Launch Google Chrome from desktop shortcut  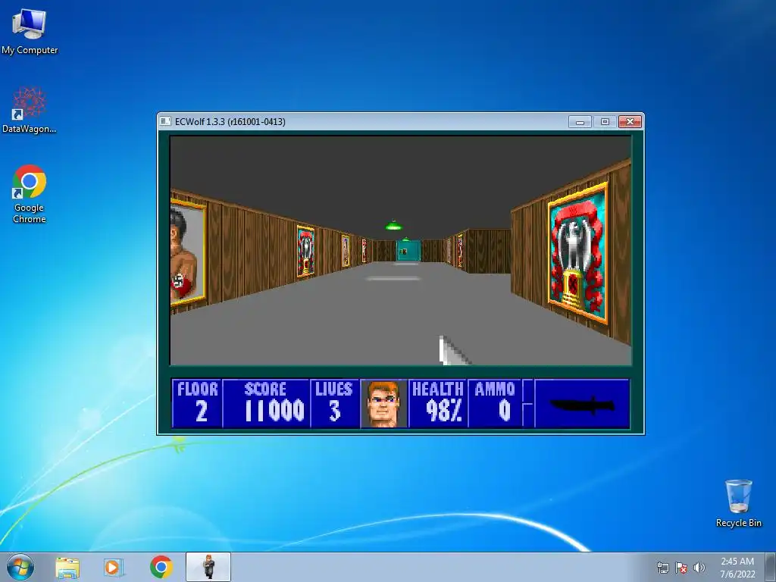(30, 193)
